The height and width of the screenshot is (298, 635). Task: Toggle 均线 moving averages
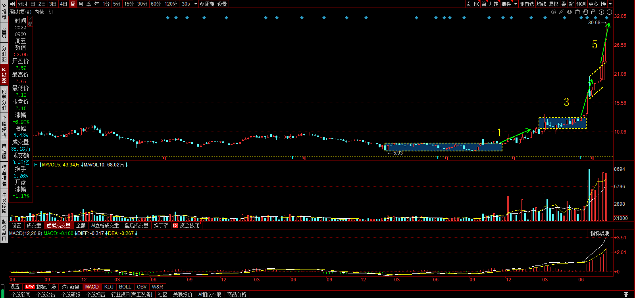click(541, 4)
